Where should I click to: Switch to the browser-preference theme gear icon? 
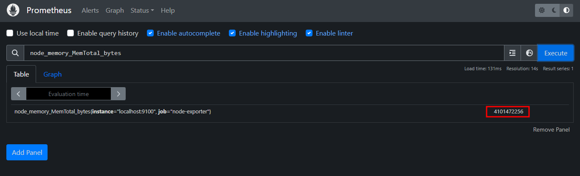click(x=542, y=11)
